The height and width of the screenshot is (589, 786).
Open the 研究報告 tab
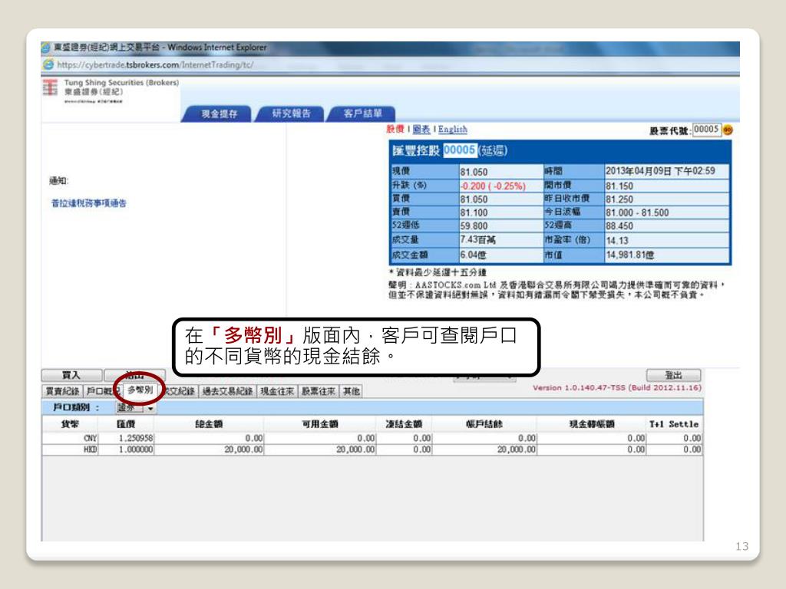tap(291, 114)
